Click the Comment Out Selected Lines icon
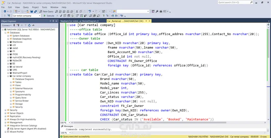Viewport: 271px width, 138px height. (x=103, y=16)
